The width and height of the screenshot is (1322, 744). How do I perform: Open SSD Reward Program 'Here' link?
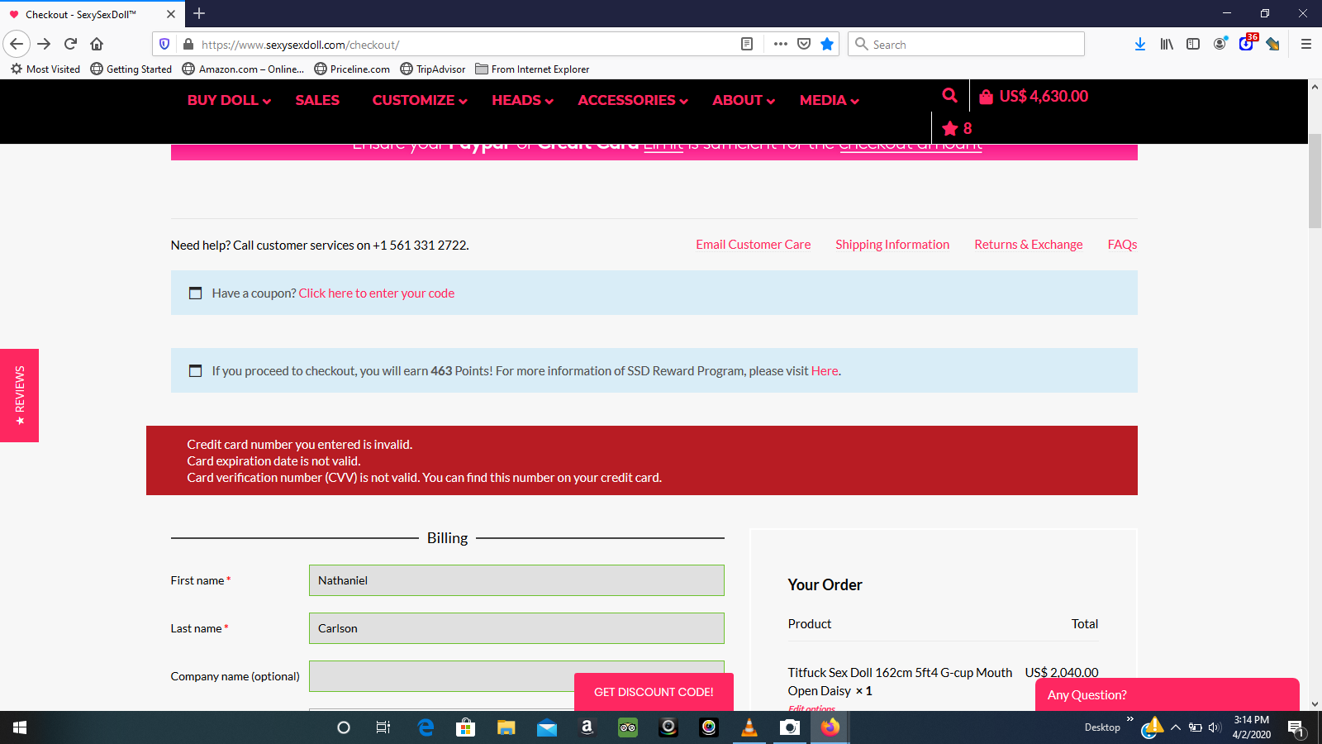(x=825, y=371)
